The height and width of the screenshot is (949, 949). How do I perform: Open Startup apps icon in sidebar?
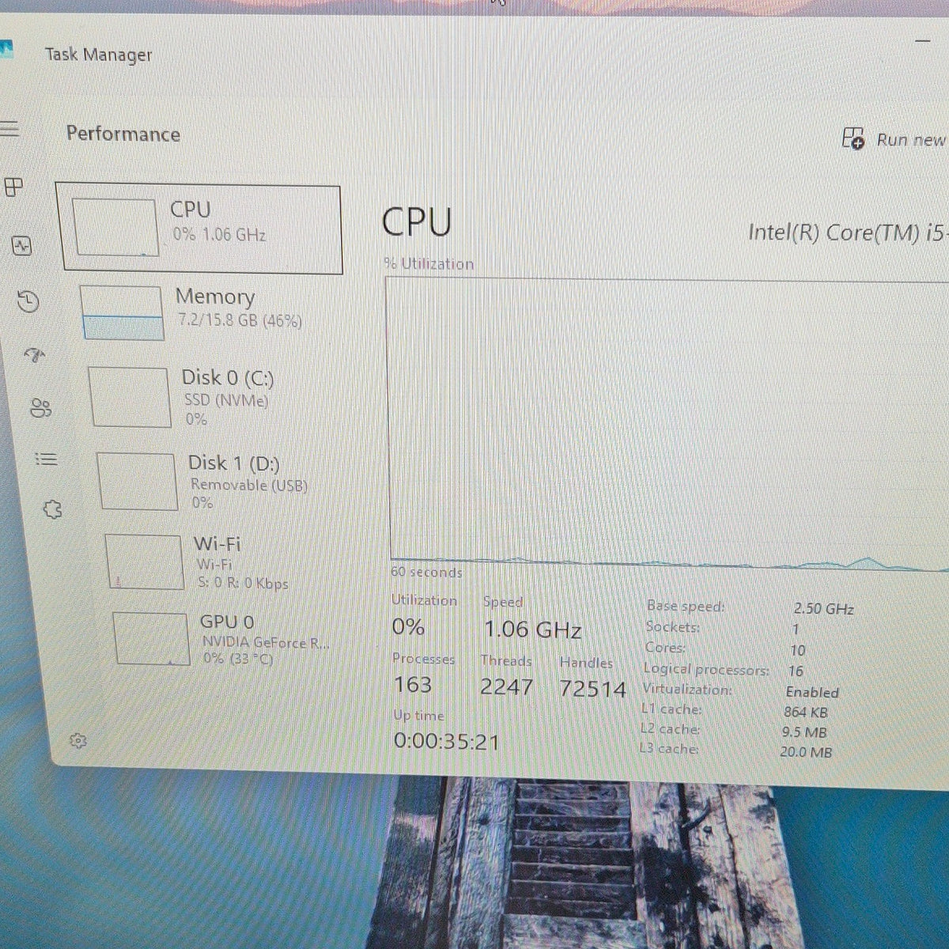(x=35, y=355)
